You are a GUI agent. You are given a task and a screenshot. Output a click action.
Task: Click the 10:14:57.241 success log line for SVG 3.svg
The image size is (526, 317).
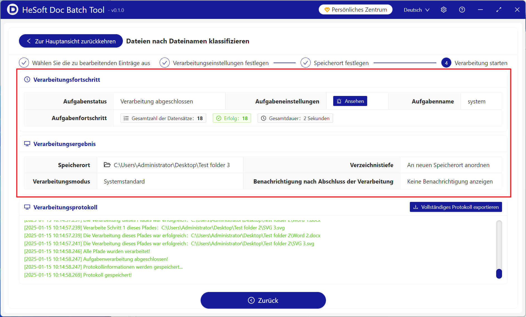169,243
